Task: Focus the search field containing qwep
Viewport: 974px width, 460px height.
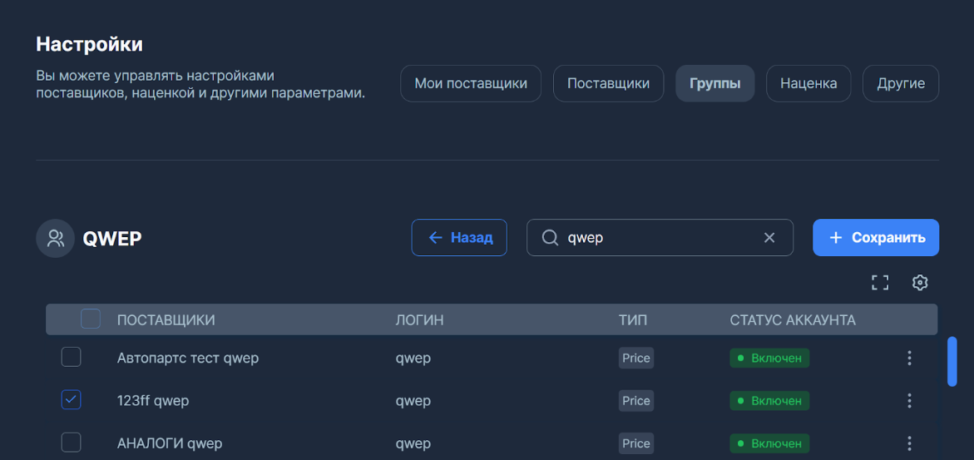Action: click(660, 237)
